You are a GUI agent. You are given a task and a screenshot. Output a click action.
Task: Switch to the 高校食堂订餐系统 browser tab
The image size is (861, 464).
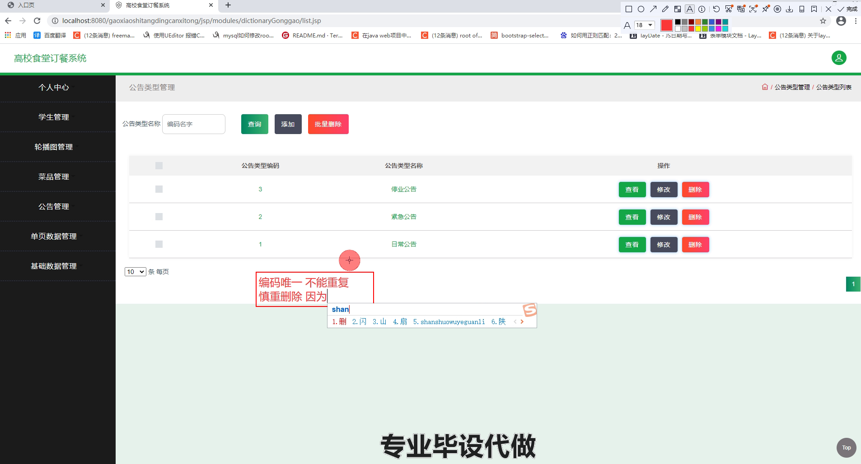point(164,5)
